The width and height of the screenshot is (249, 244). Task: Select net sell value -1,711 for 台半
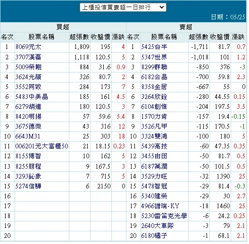[x=199, y=47]
